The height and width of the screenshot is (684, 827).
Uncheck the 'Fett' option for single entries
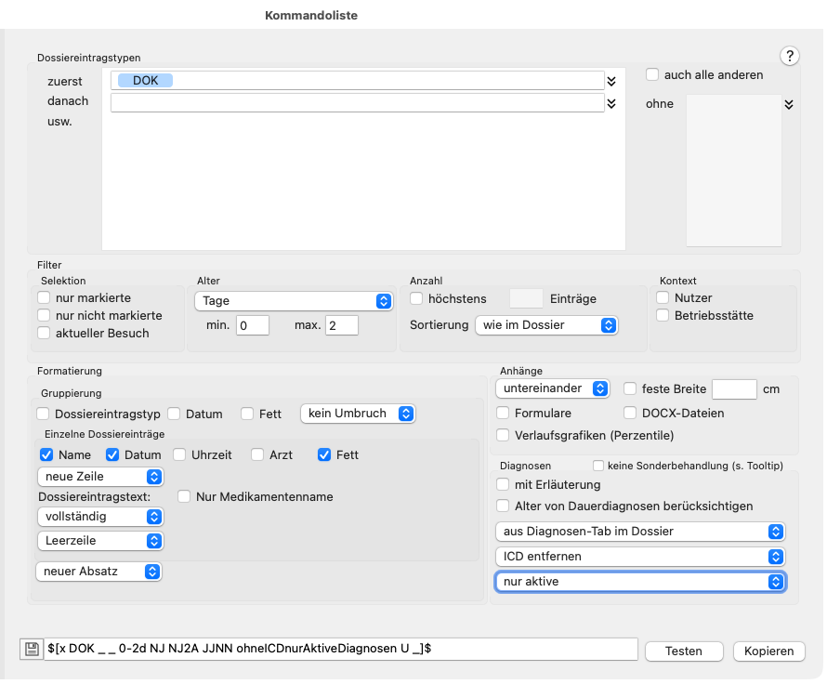coord(324,455)
